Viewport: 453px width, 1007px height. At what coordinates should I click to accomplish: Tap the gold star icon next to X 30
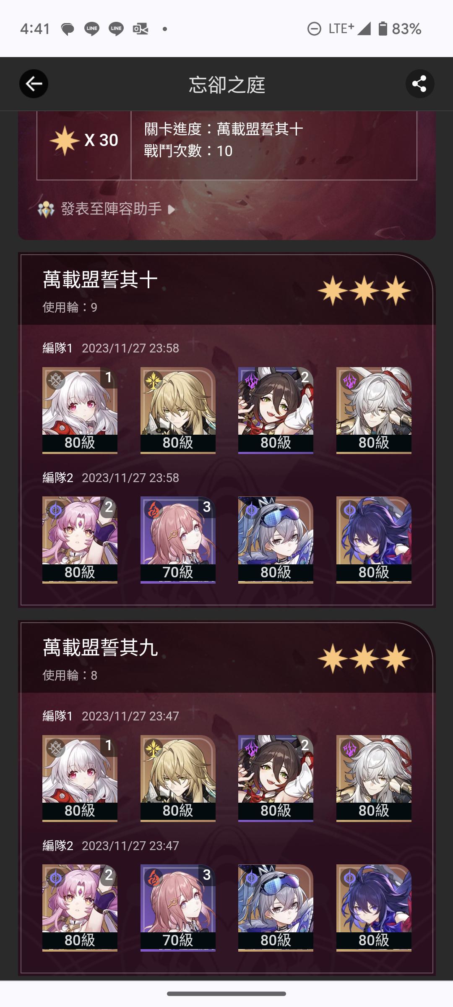pos(64,140)
